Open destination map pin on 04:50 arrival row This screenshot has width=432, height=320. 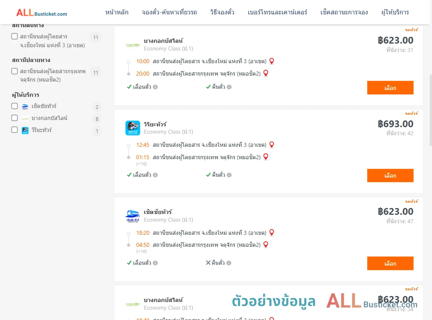[x=266, y=245]
